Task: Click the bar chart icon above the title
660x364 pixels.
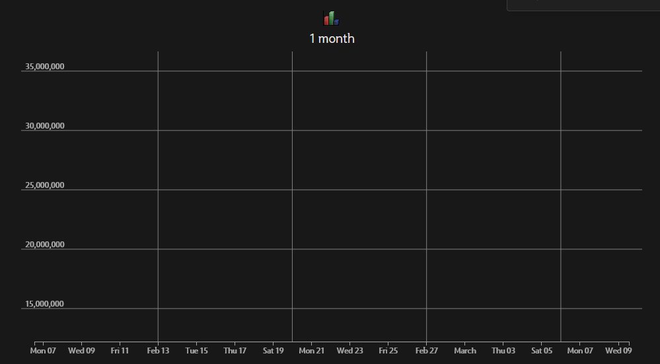Action: [x=331, y=18]
